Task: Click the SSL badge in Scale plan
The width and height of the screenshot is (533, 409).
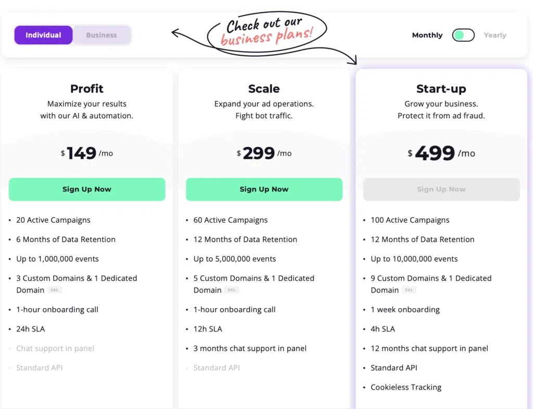Action: 232,290
